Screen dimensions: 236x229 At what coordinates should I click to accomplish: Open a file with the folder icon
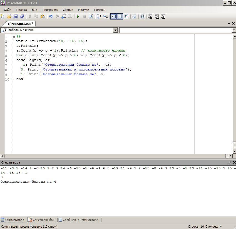click(9, 17)
